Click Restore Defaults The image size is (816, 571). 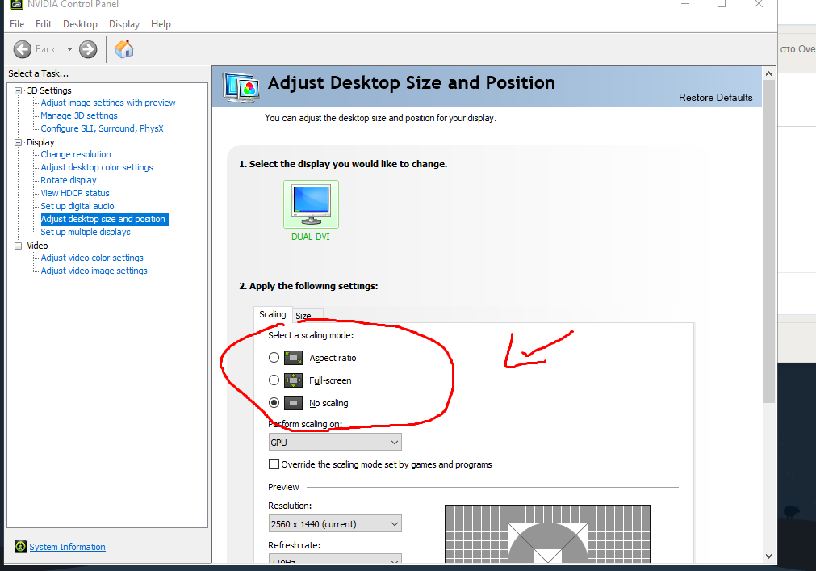click(716, 98)
